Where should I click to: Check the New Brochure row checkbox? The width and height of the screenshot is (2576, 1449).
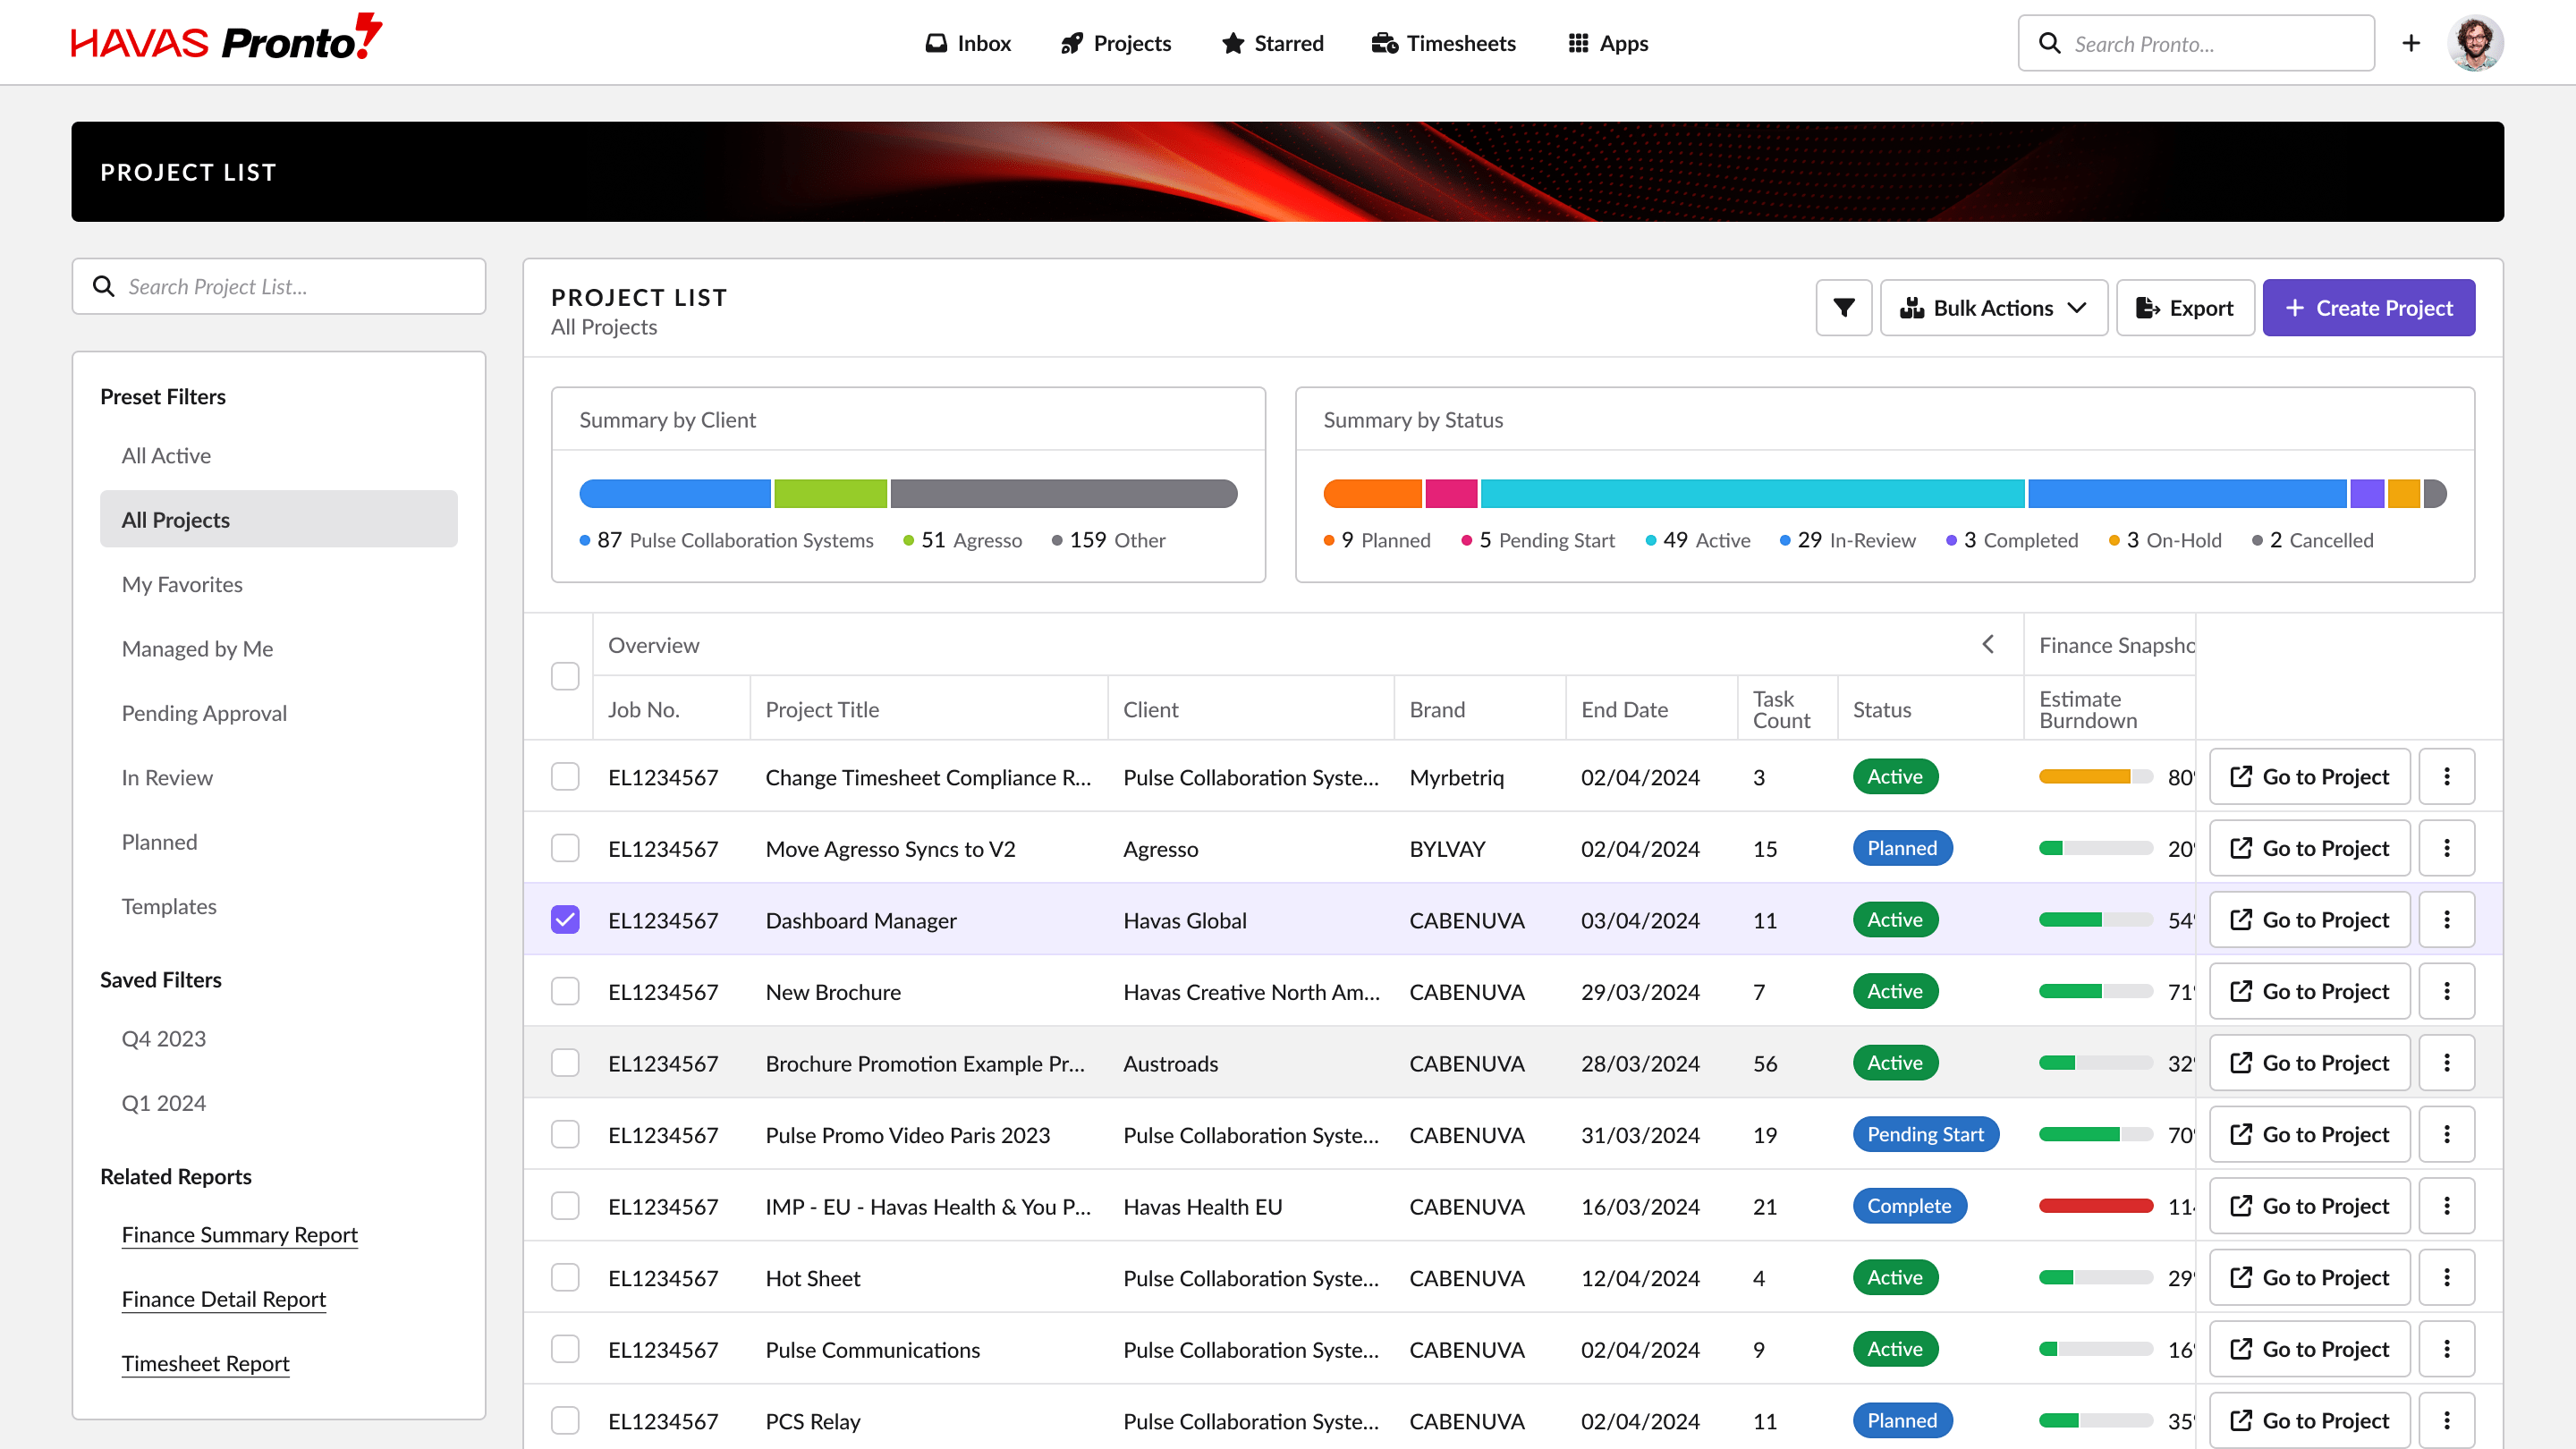pos(565,991)
